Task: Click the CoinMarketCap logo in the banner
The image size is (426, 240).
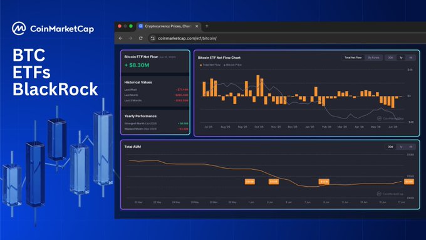Action: click(x=53, y=29)
